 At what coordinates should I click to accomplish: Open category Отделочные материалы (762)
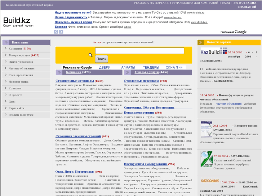pos(145,81)
